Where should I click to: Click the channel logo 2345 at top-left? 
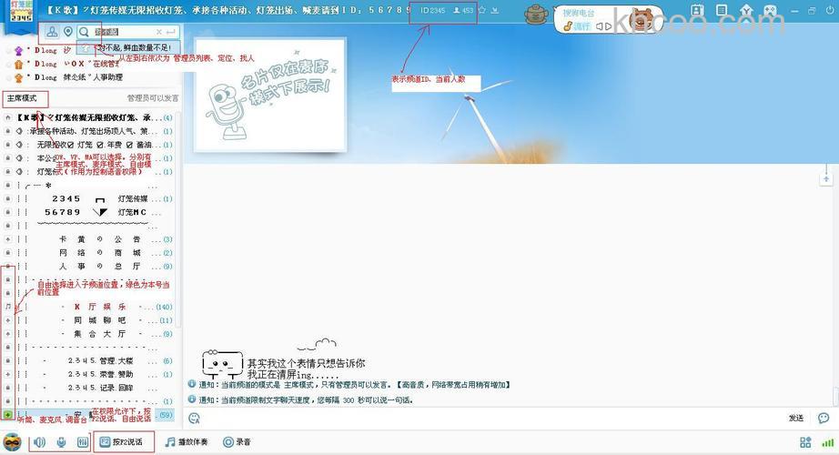click(x=22, y=11)
